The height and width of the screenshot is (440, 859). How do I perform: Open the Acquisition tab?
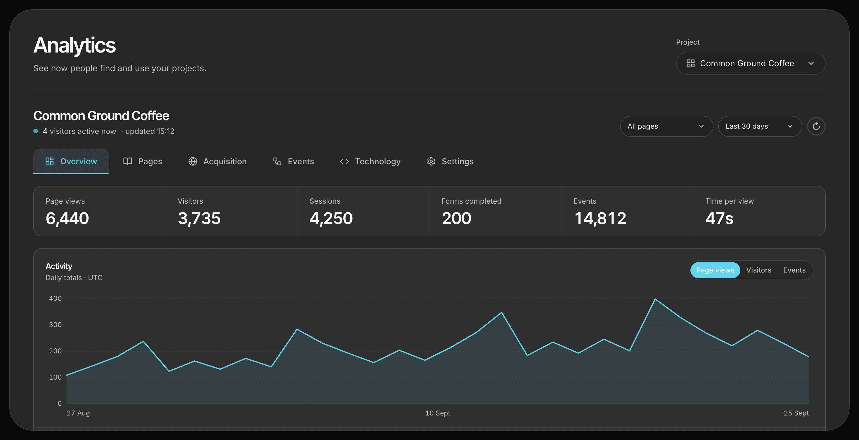[x=218, y=162]
